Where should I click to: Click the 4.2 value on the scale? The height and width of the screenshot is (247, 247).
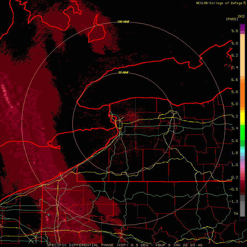pos(235,116)
